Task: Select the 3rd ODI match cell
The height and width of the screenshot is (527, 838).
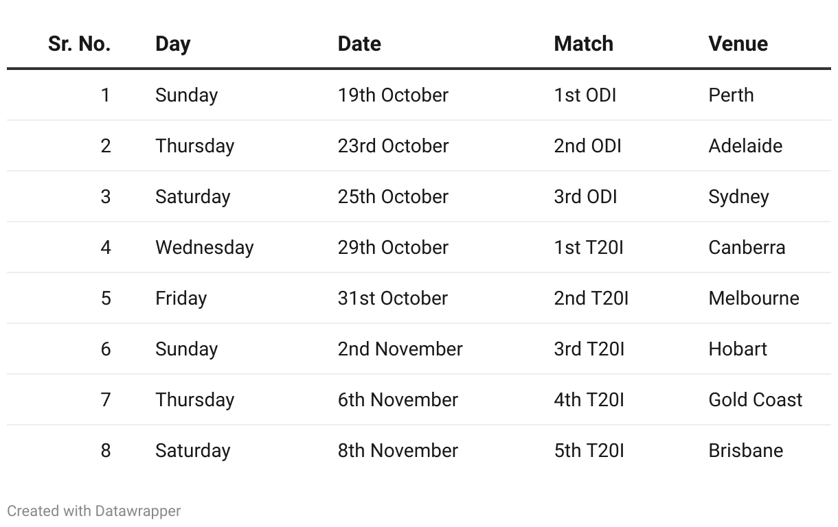Action: click(585, 196)
